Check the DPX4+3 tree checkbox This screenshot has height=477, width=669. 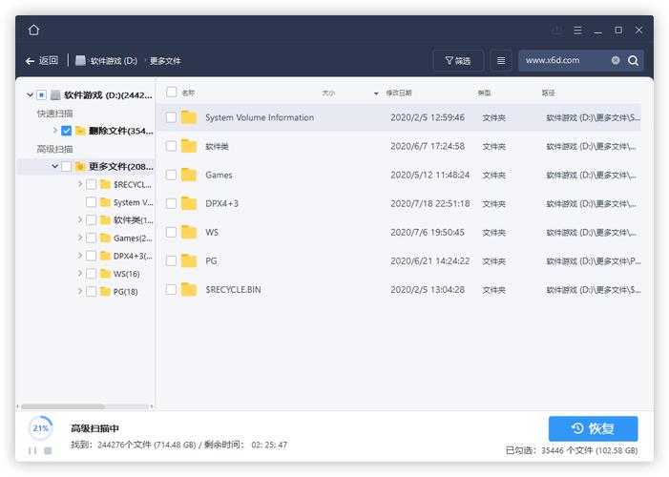pos(91,256)
